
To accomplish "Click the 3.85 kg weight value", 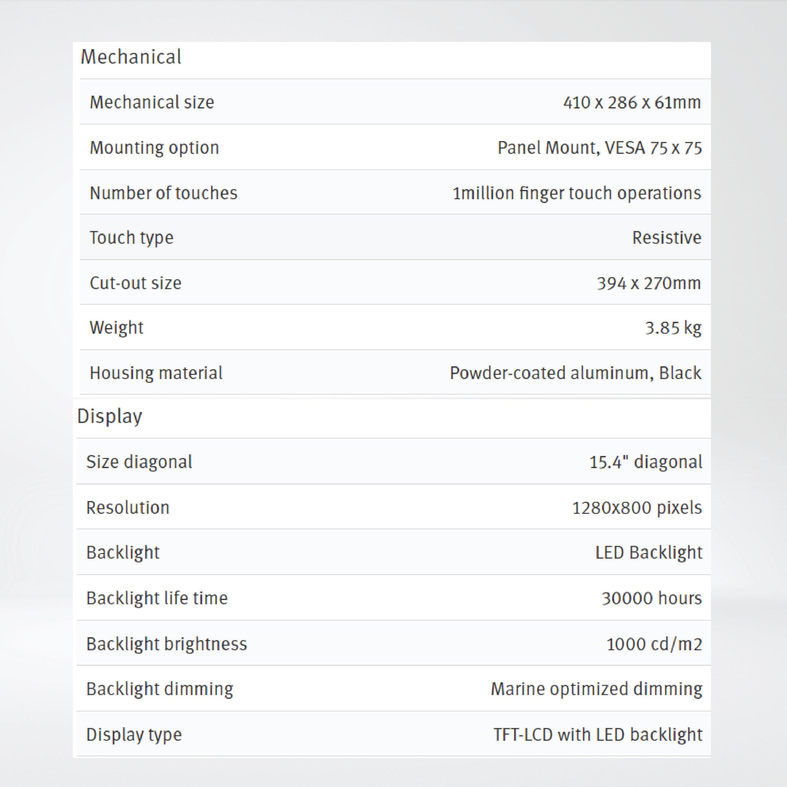I will pos(673,328).
